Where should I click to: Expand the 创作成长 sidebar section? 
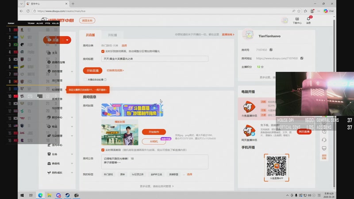[x=72, y=173]
